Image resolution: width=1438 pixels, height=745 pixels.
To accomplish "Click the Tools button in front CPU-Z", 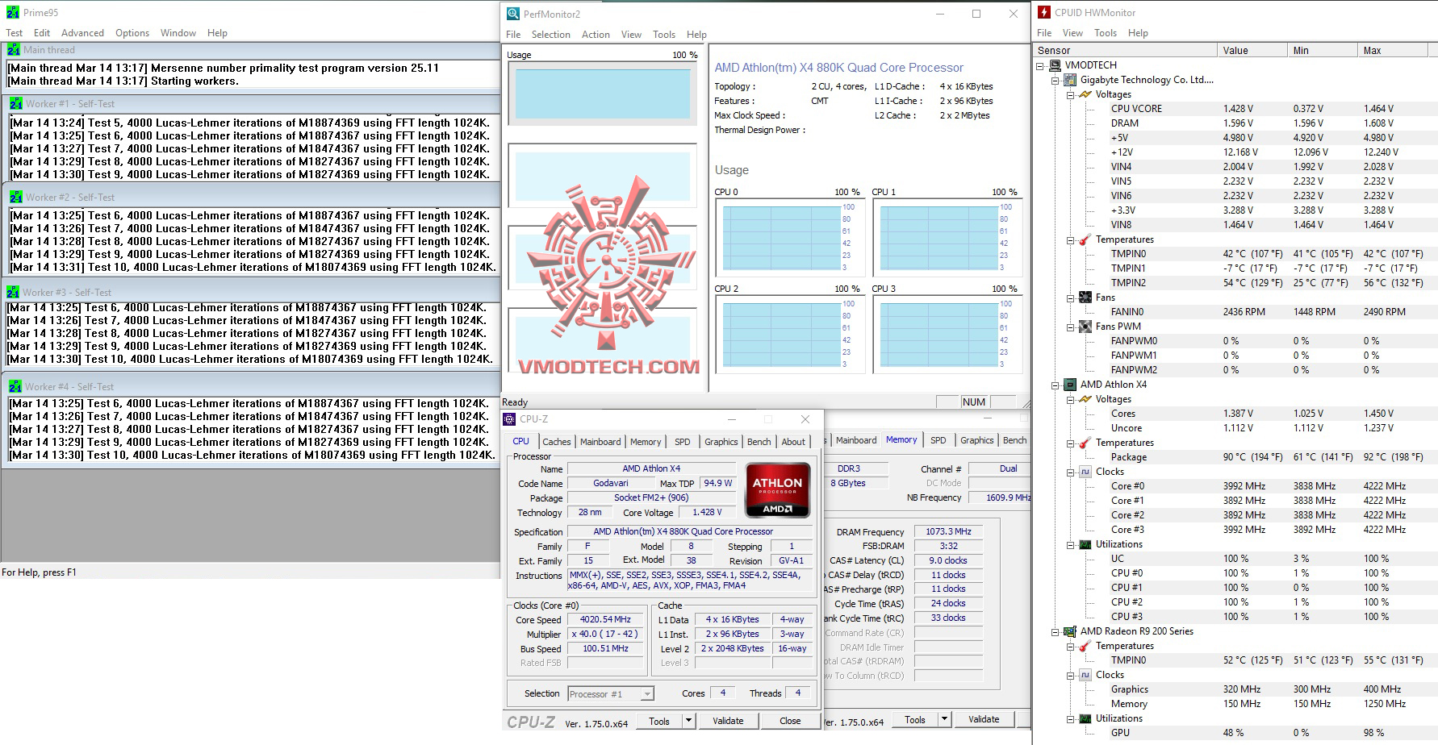I will 659,721.
